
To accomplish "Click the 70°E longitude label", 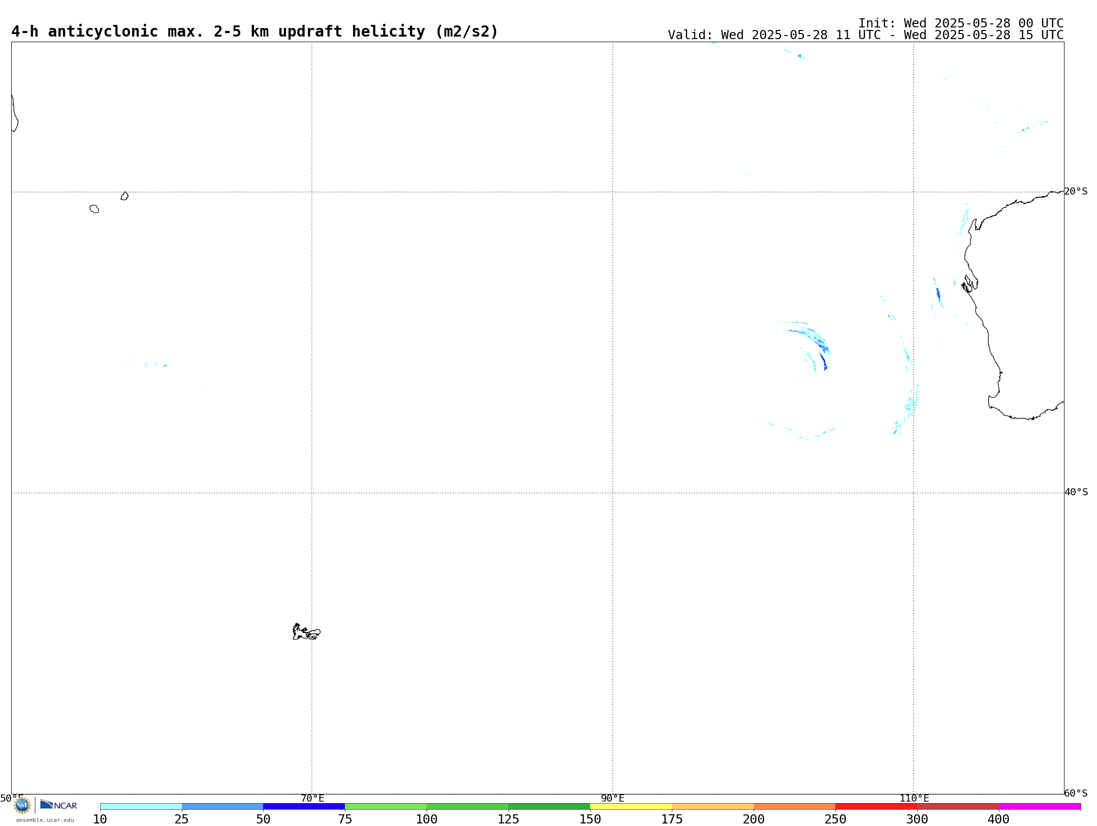I will click(x=312, y=798).
